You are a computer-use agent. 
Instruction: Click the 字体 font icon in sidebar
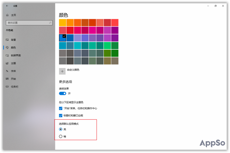click(7, 71)
